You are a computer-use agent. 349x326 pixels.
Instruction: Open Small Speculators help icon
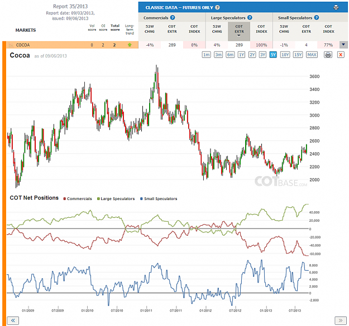[x=317, y=17]
